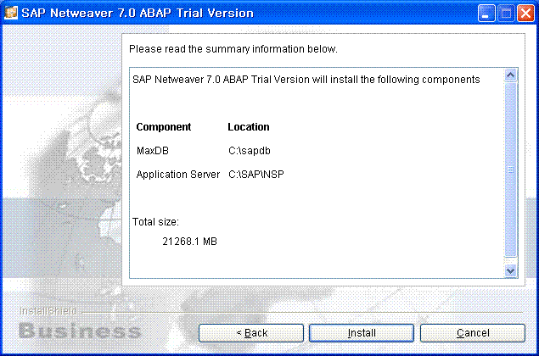Image resolution: width=539 pixels, height=356 pixels.
Task: Click the SAP installer title bar icon
Action: (x=11, y=13)
